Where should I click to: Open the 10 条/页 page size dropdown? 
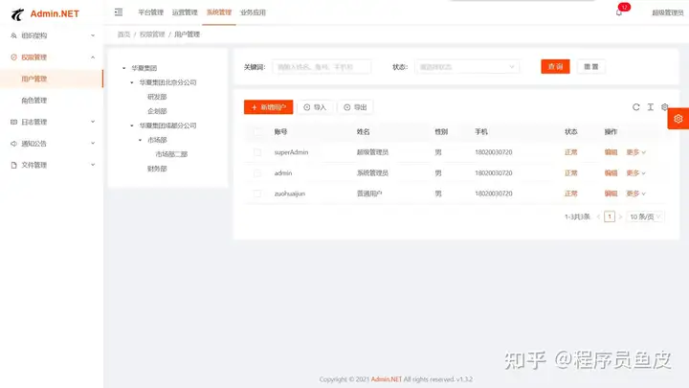point(645,217)
